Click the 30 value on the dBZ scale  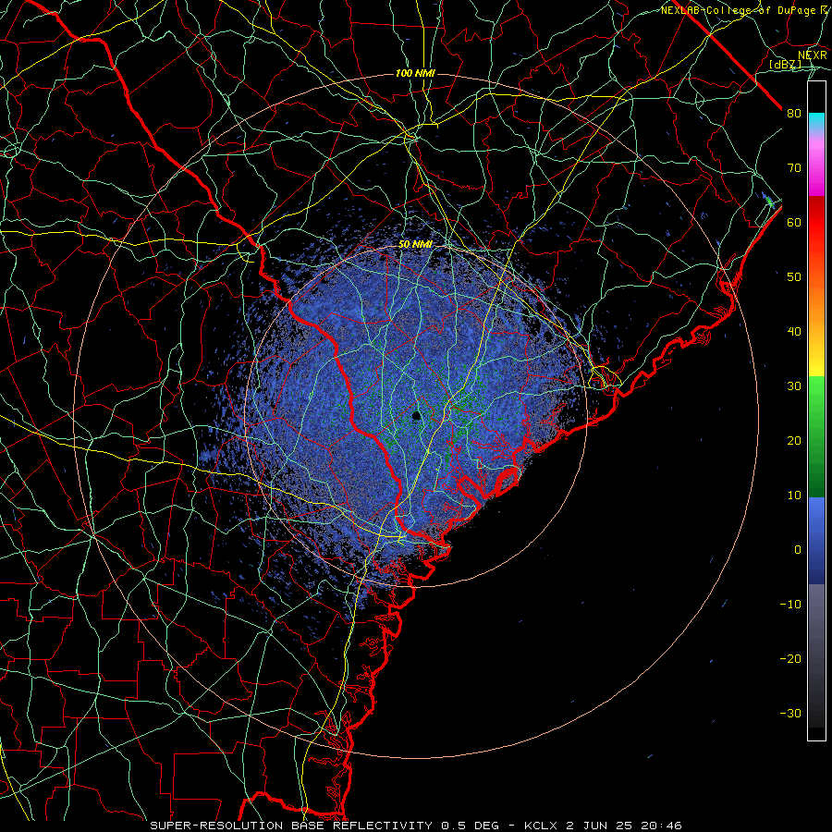[794, 386]
